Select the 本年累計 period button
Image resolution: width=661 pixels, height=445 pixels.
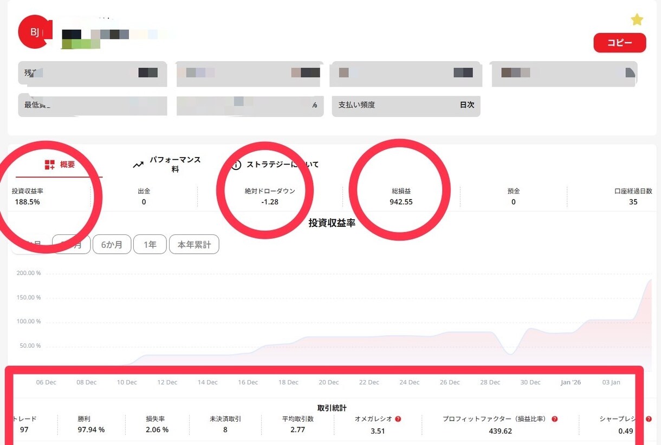[194, 245]
